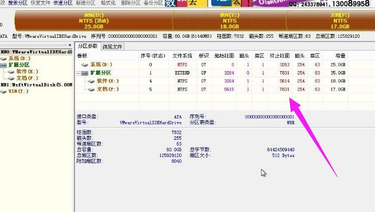375x212 pixels.
Task: Click the 快速分区 toolbar button
Action: click(63, 3)
